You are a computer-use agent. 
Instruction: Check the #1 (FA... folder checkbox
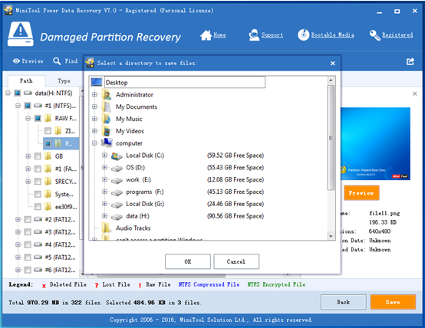click(x=38, y=169)
